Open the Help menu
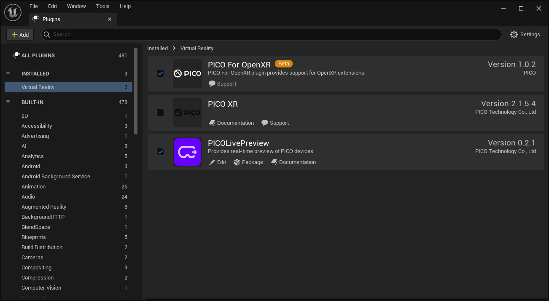 (x=125, y=6)
